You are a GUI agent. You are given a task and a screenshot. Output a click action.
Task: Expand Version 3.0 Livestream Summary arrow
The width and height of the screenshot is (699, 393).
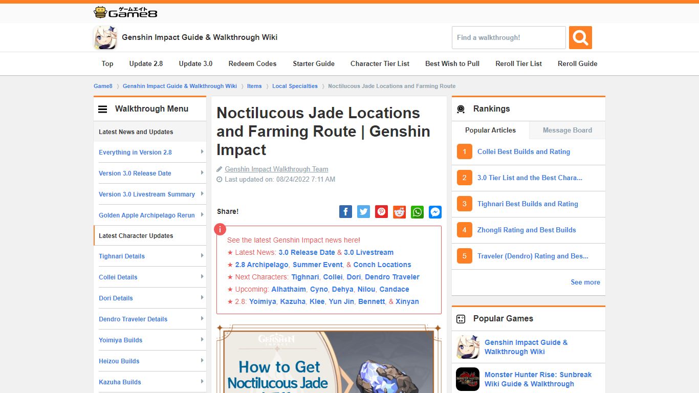pos(202,194)
